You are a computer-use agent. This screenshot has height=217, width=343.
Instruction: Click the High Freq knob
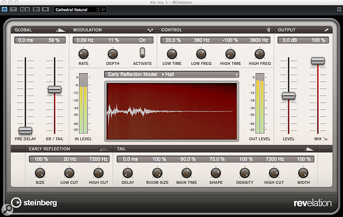coord(259,54)
